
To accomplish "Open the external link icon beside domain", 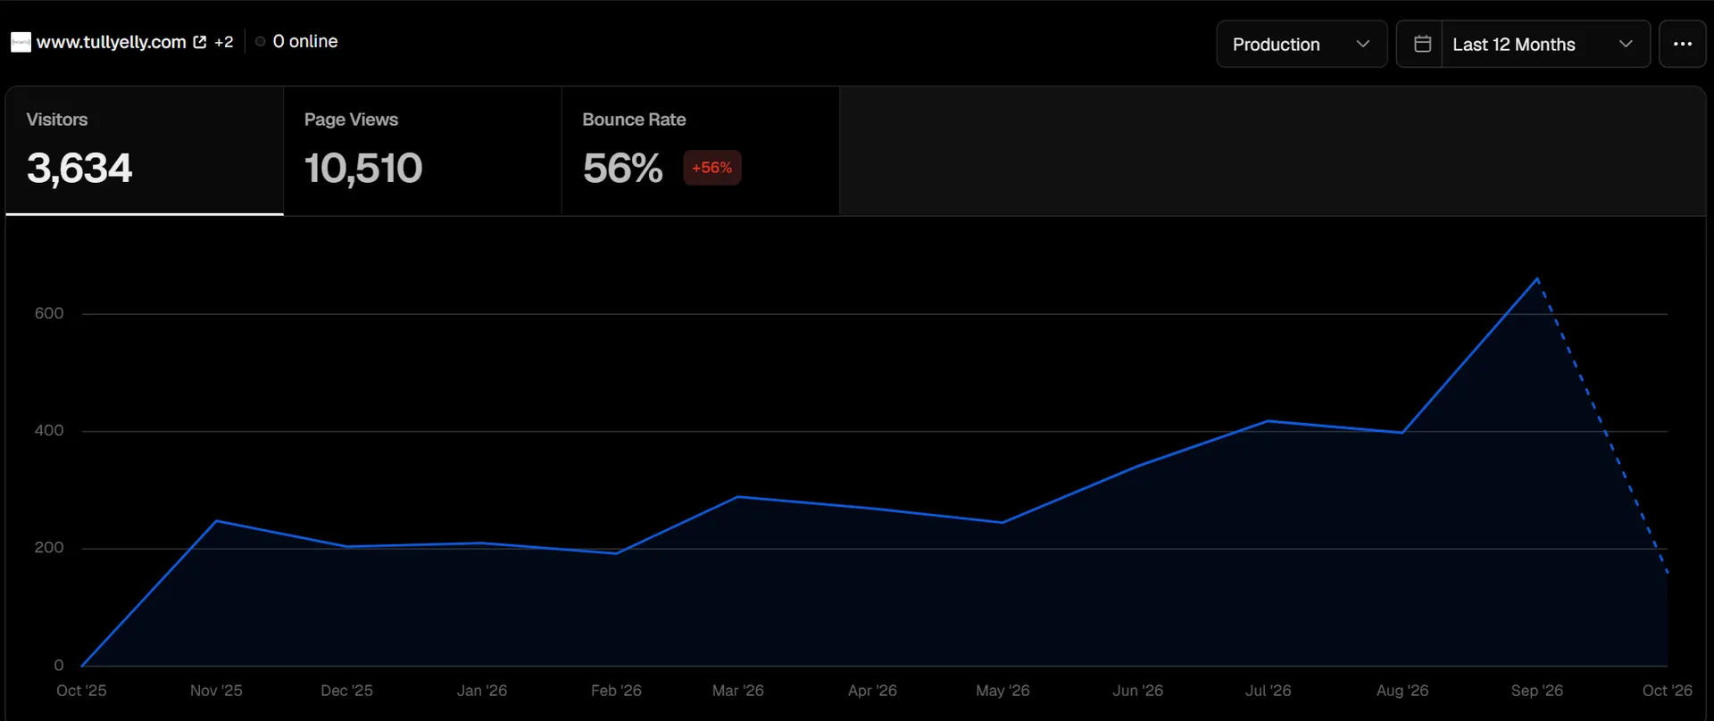I will tap(200, 42).
